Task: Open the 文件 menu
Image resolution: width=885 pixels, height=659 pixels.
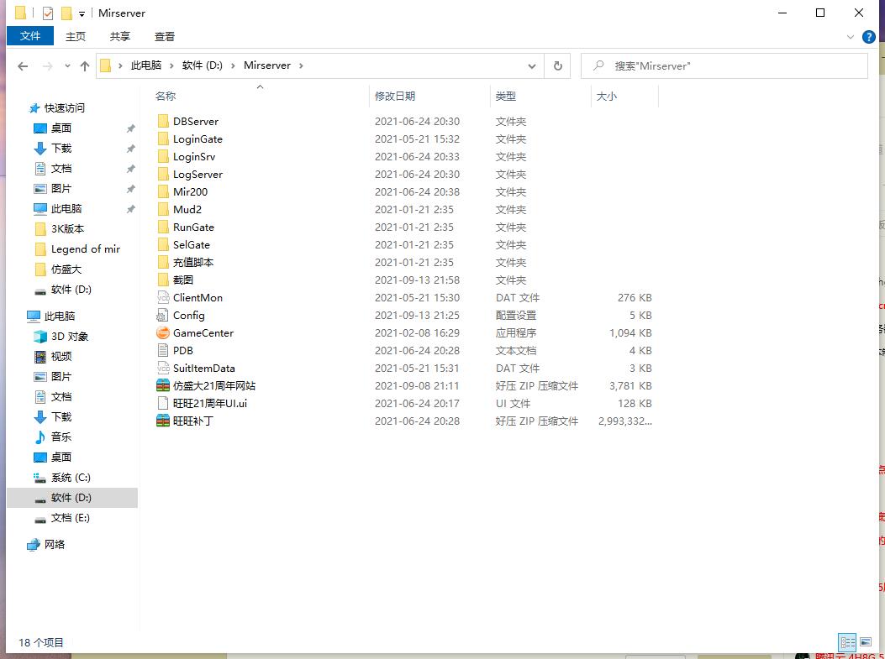Action: 30,36
